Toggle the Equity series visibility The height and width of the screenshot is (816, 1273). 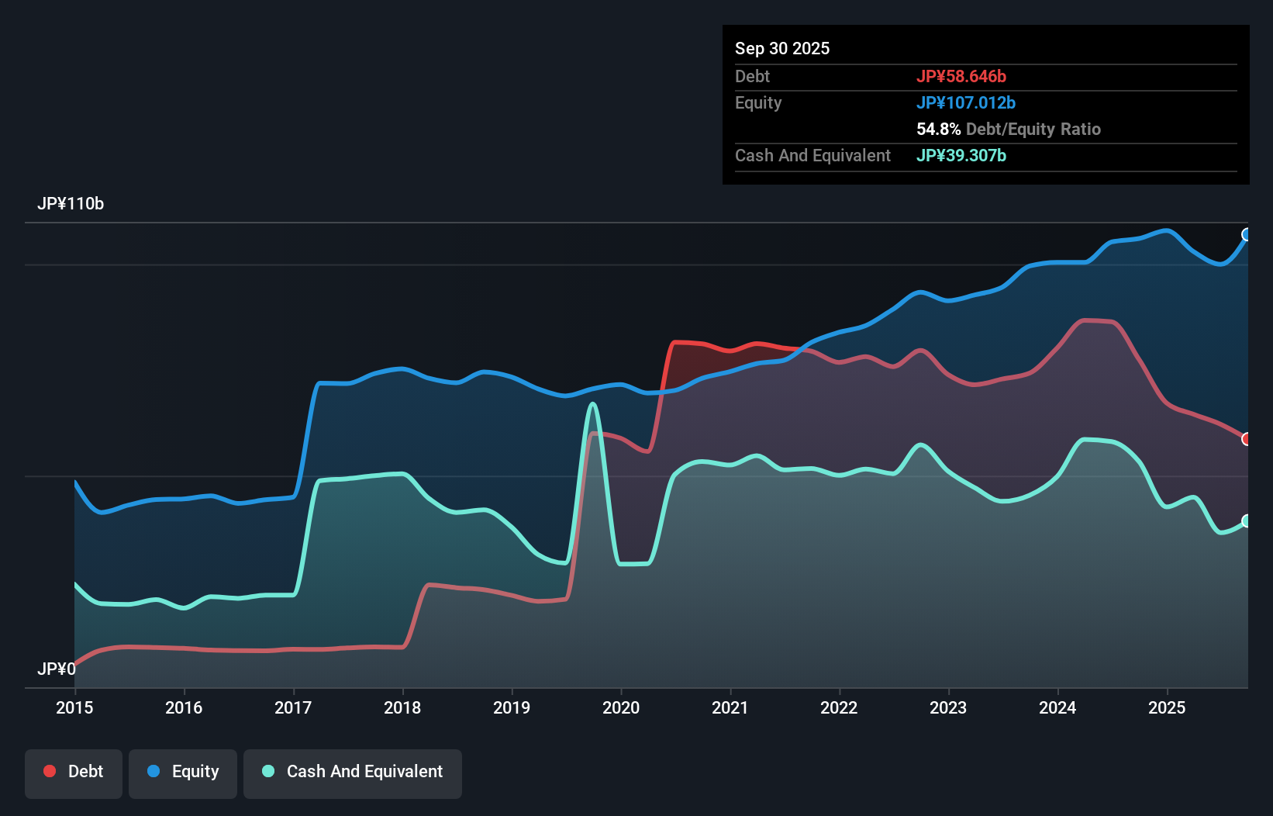(x=182, y=773)
